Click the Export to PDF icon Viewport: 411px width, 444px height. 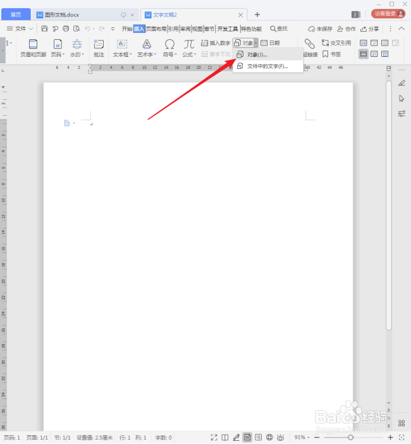pyautogui.click(x=55, y=28)
